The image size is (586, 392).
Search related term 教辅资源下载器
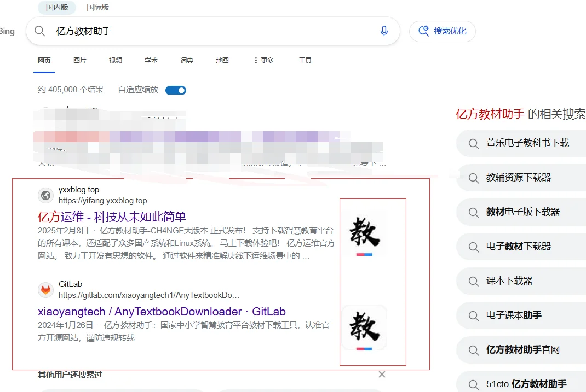coord(522,178)
